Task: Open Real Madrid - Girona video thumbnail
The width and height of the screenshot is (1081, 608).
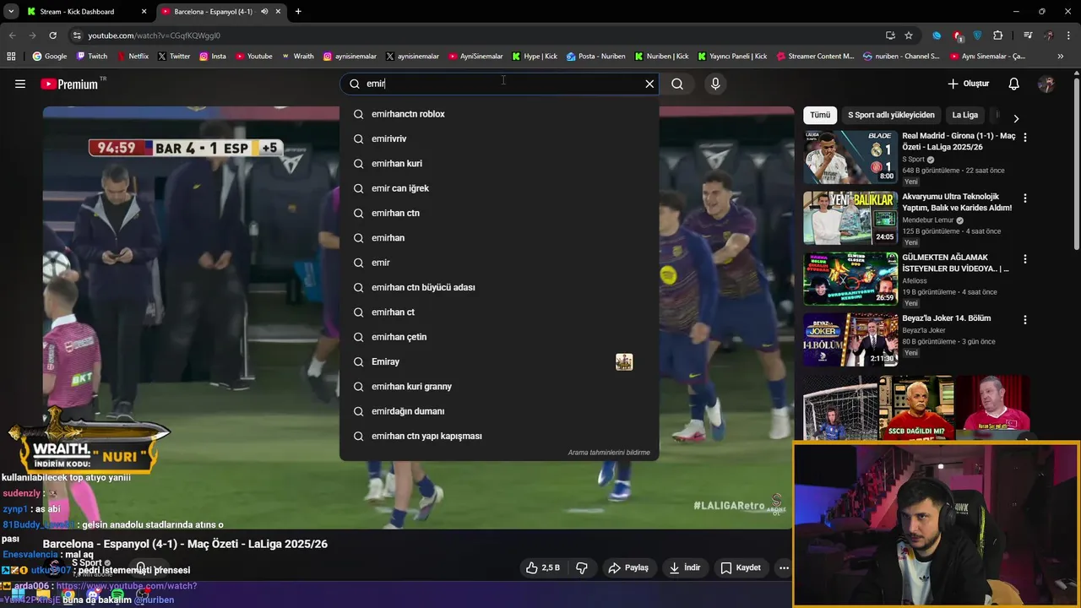Action: [x=850, y=157]
